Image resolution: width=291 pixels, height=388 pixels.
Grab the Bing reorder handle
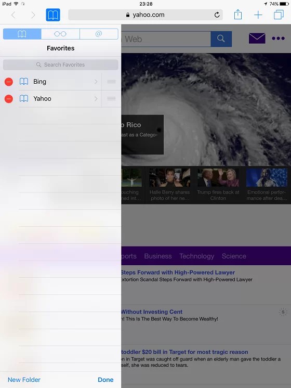[111, 82]
